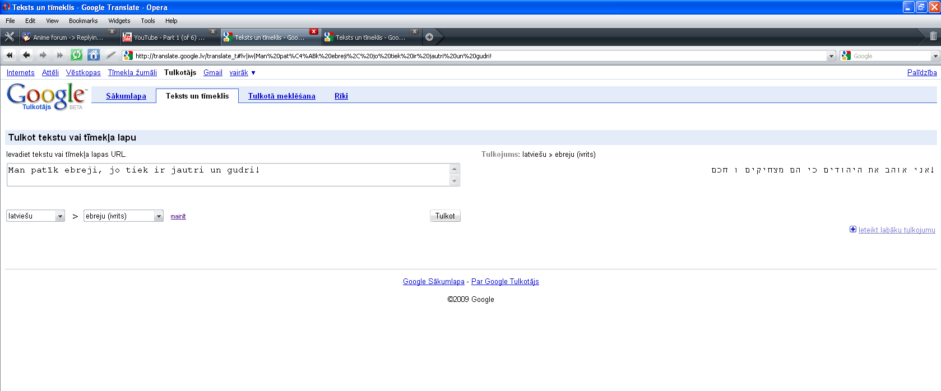Click the Hebrew translation output text

point(823,170)
